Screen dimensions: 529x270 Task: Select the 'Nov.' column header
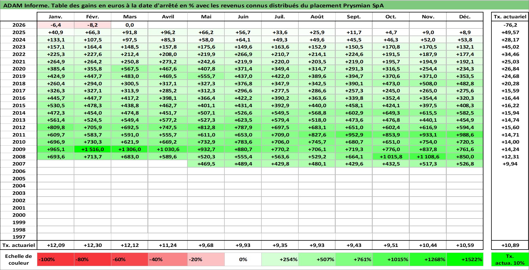(428, 17)
